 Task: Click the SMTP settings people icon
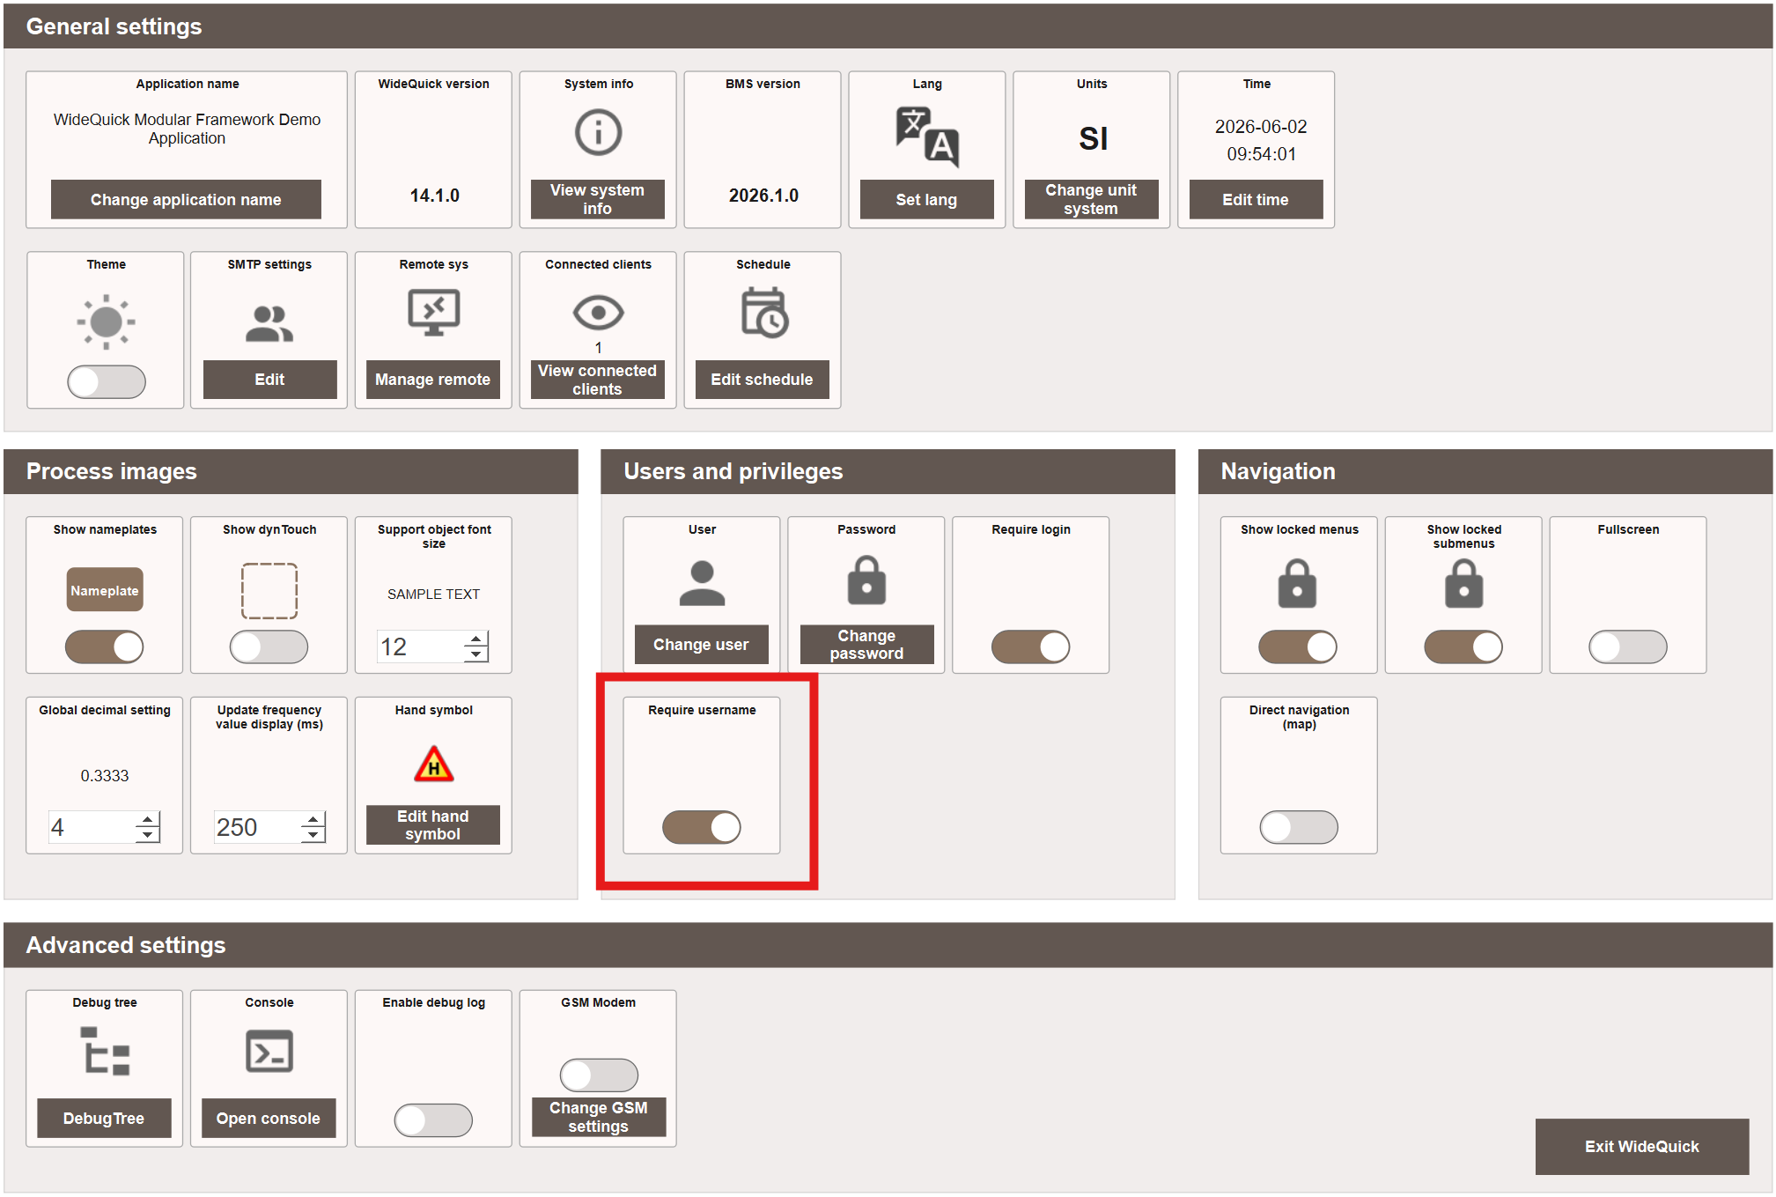pyautogui.click(x=269, y=323)
